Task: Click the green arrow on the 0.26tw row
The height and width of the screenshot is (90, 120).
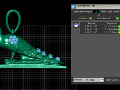Action: tap(119, 32)
